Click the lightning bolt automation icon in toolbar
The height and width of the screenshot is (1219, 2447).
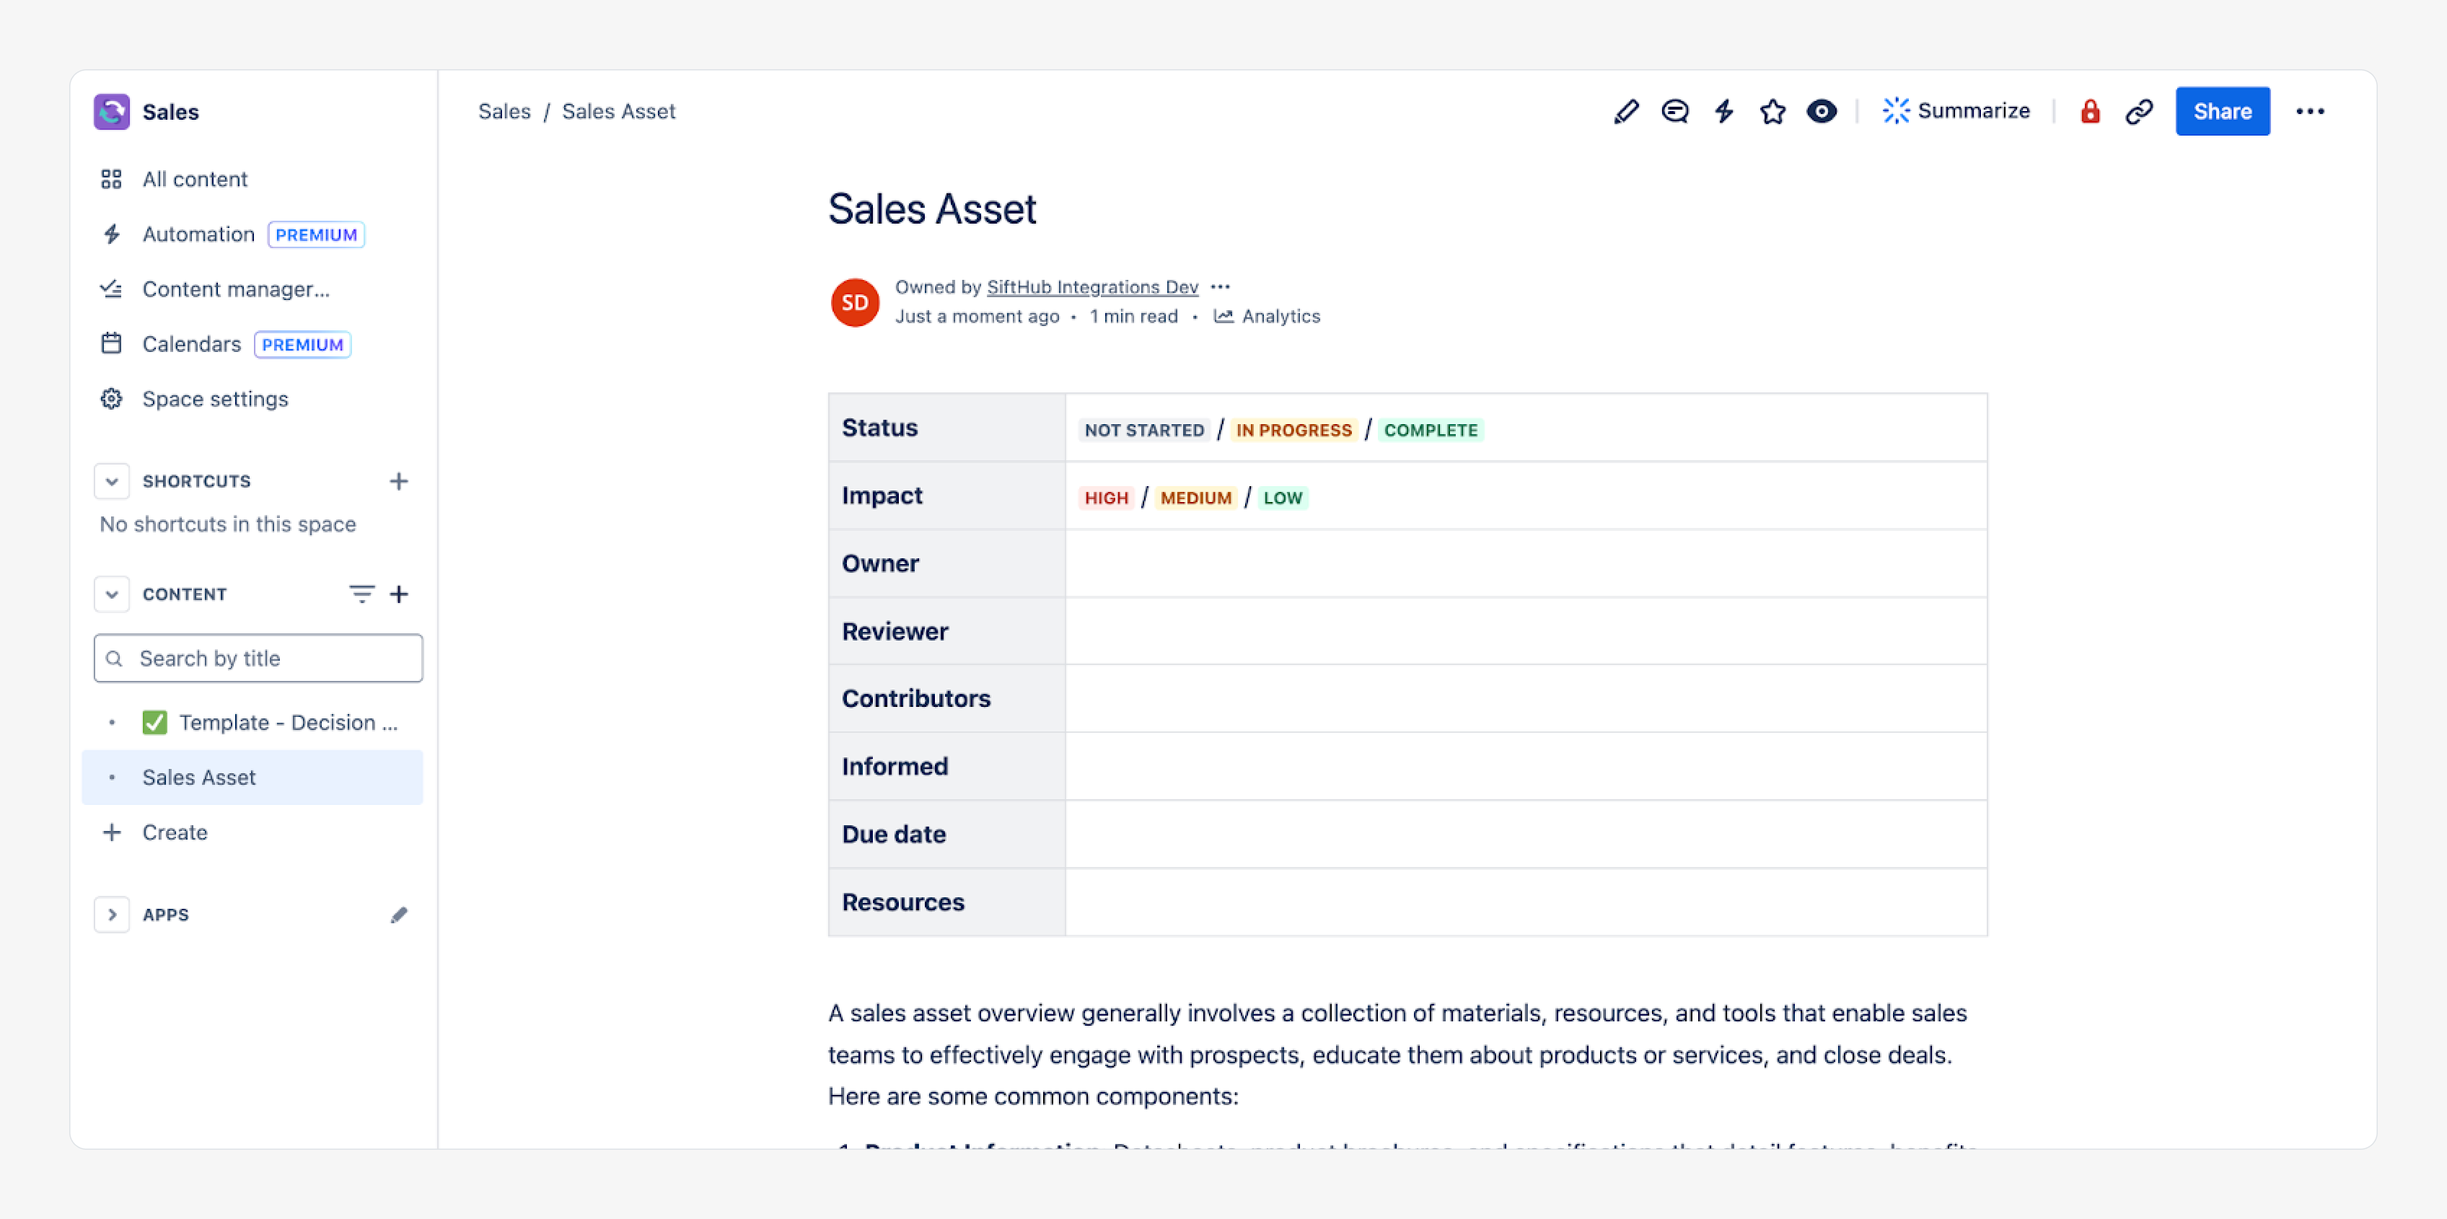point(1724,111)
